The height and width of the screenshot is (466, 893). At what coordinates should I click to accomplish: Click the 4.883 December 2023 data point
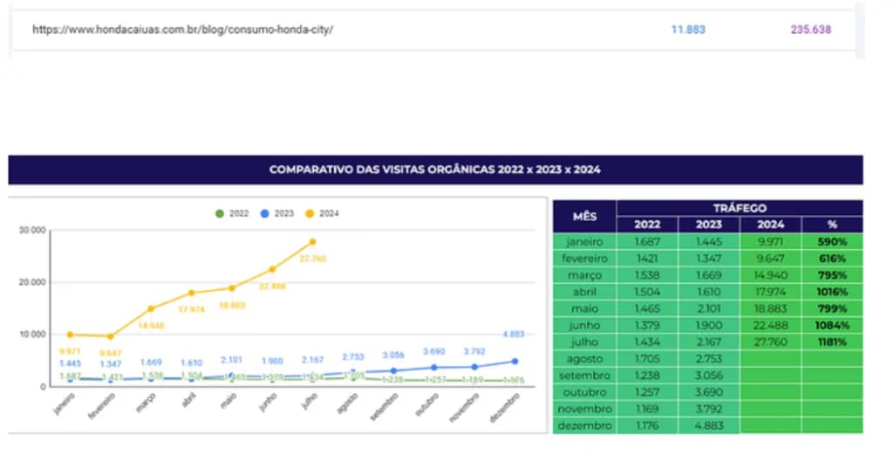click(513, 361)
